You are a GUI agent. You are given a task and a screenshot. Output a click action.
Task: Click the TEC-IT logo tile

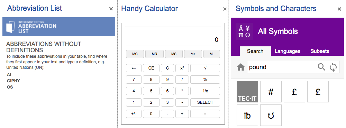pos(247,92)
